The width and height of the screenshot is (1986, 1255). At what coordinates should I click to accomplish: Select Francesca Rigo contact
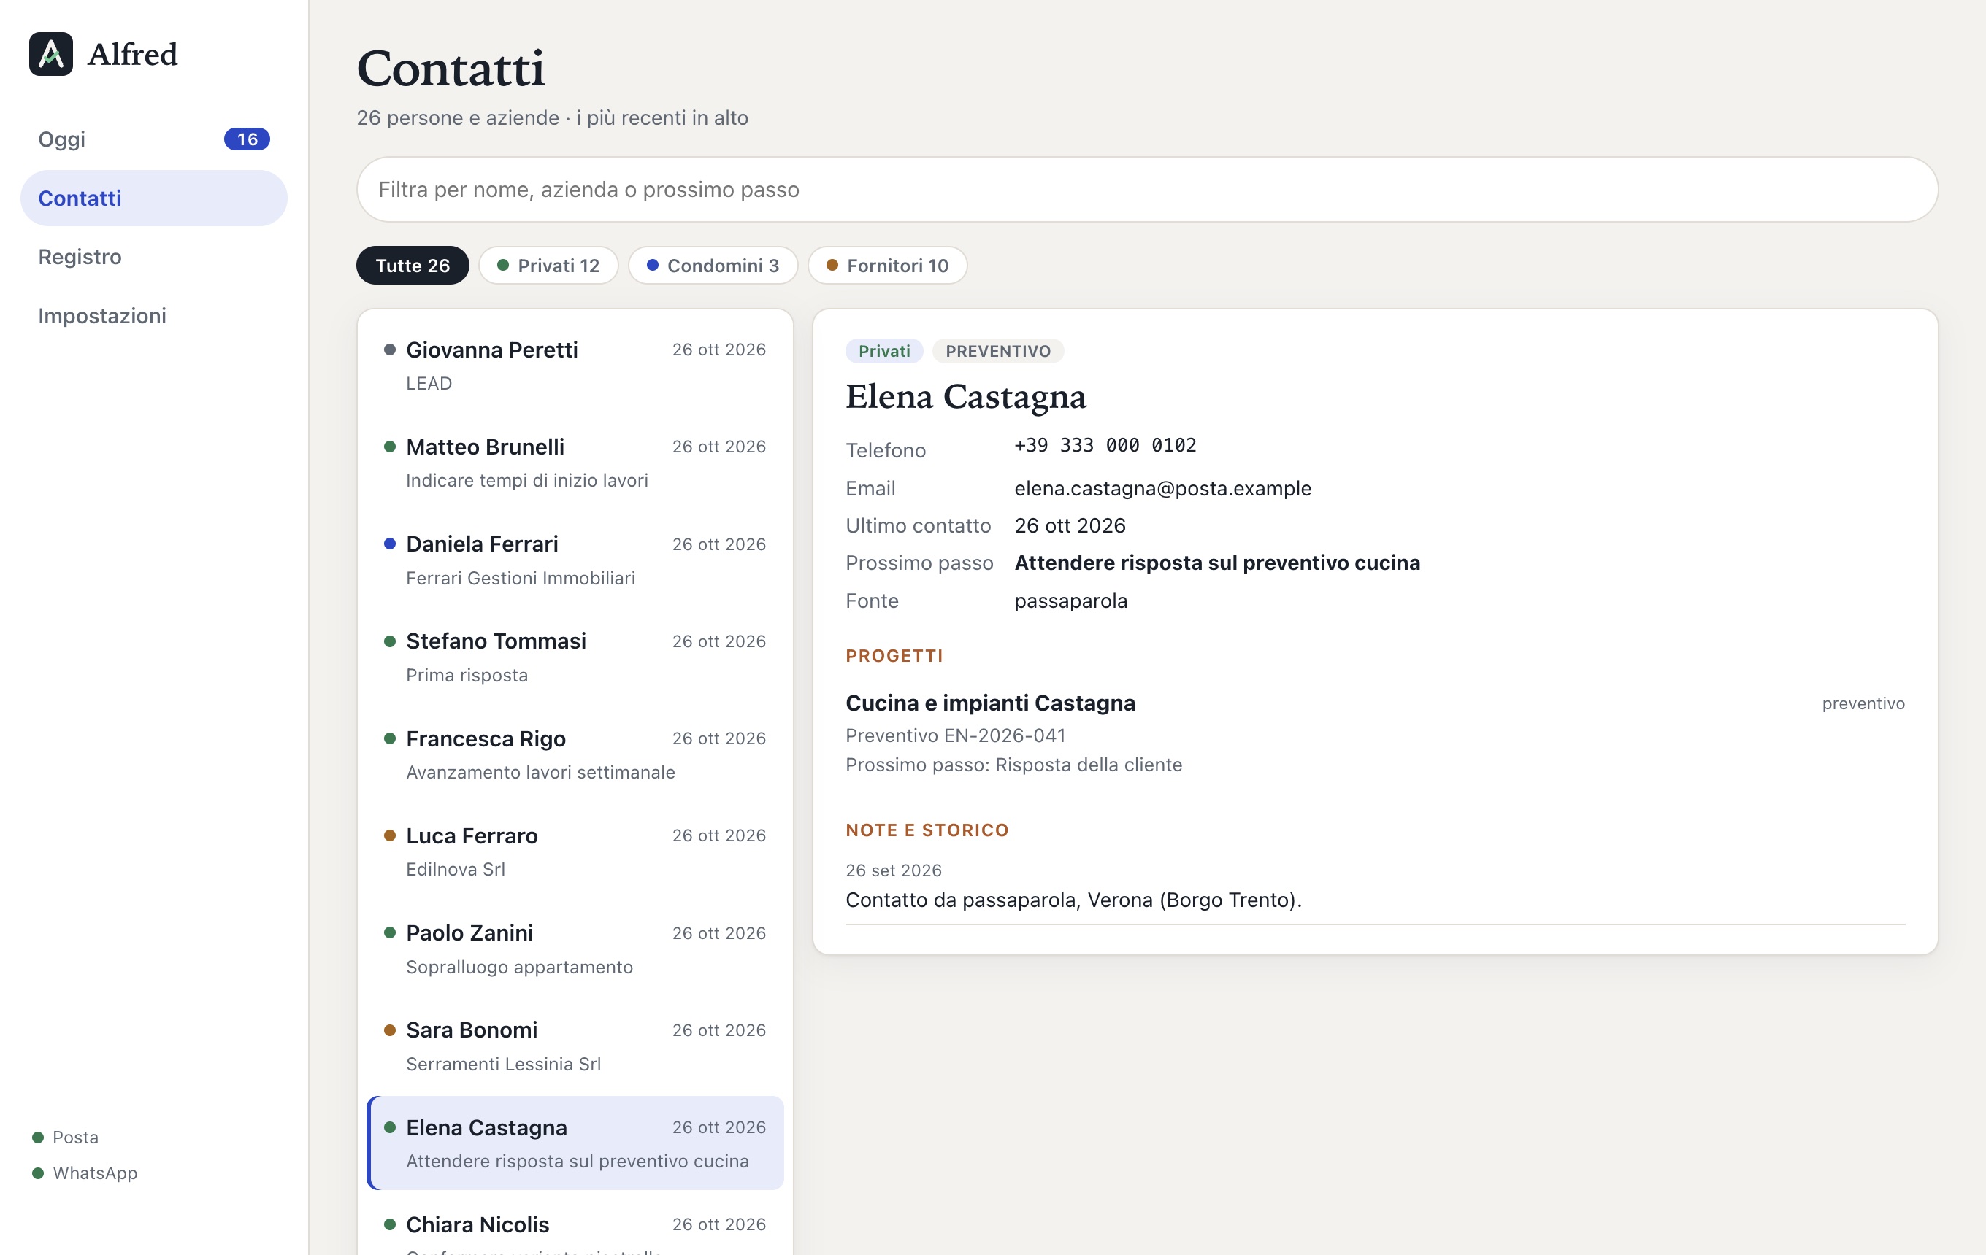575,754
